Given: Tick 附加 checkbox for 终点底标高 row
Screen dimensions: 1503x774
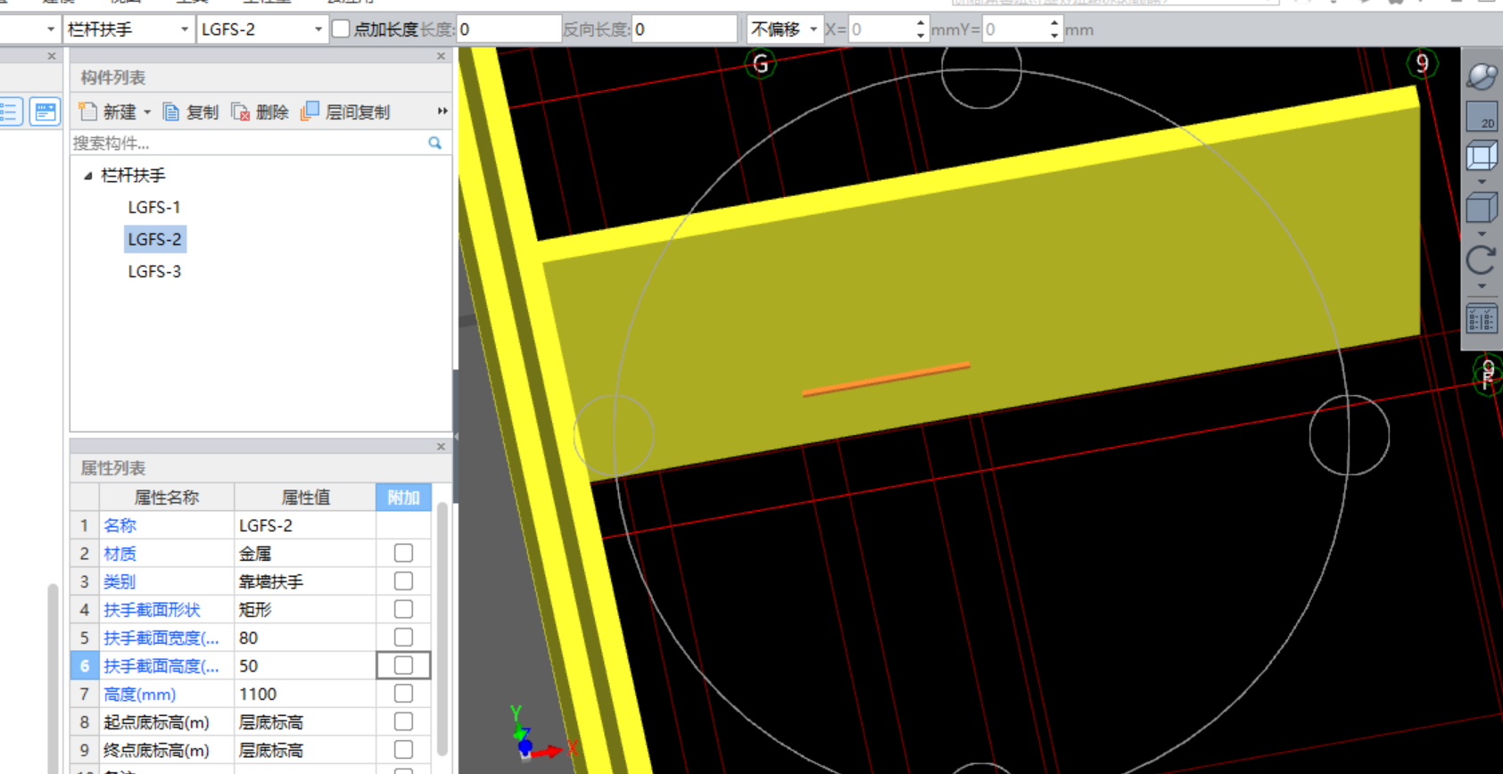Looking at the screenshot, I should click(x=403, y=750).
